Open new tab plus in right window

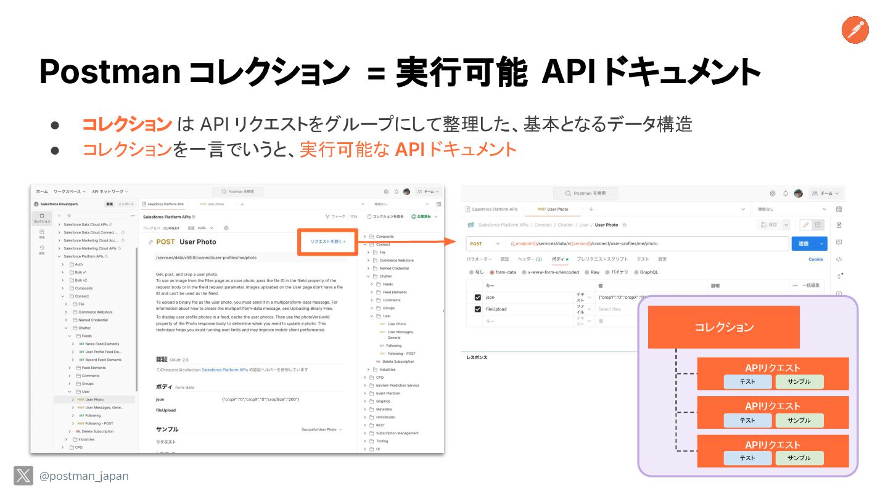(591, 209)
